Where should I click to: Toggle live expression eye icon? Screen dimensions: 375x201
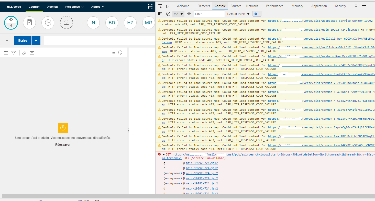[x=189, y=14]
